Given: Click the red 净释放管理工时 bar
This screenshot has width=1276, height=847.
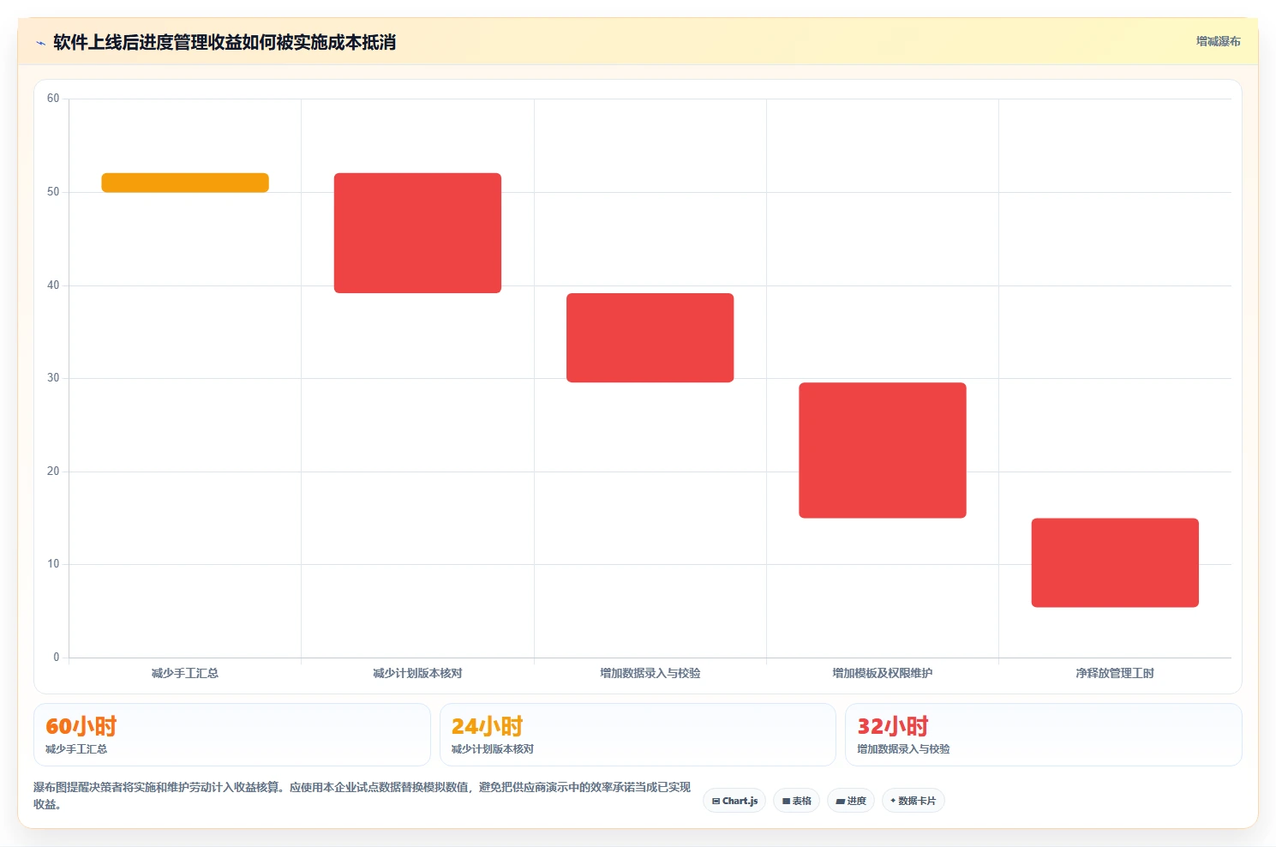Looking at the screenshot, I should [x=1115, y=562].
